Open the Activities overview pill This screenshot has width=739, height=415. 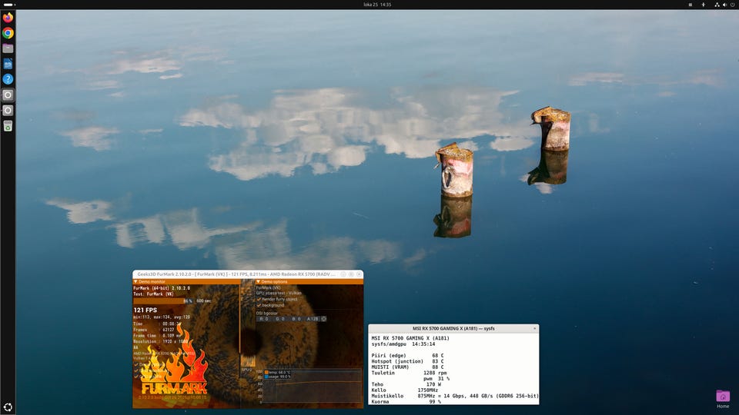[x=8, y=5]
